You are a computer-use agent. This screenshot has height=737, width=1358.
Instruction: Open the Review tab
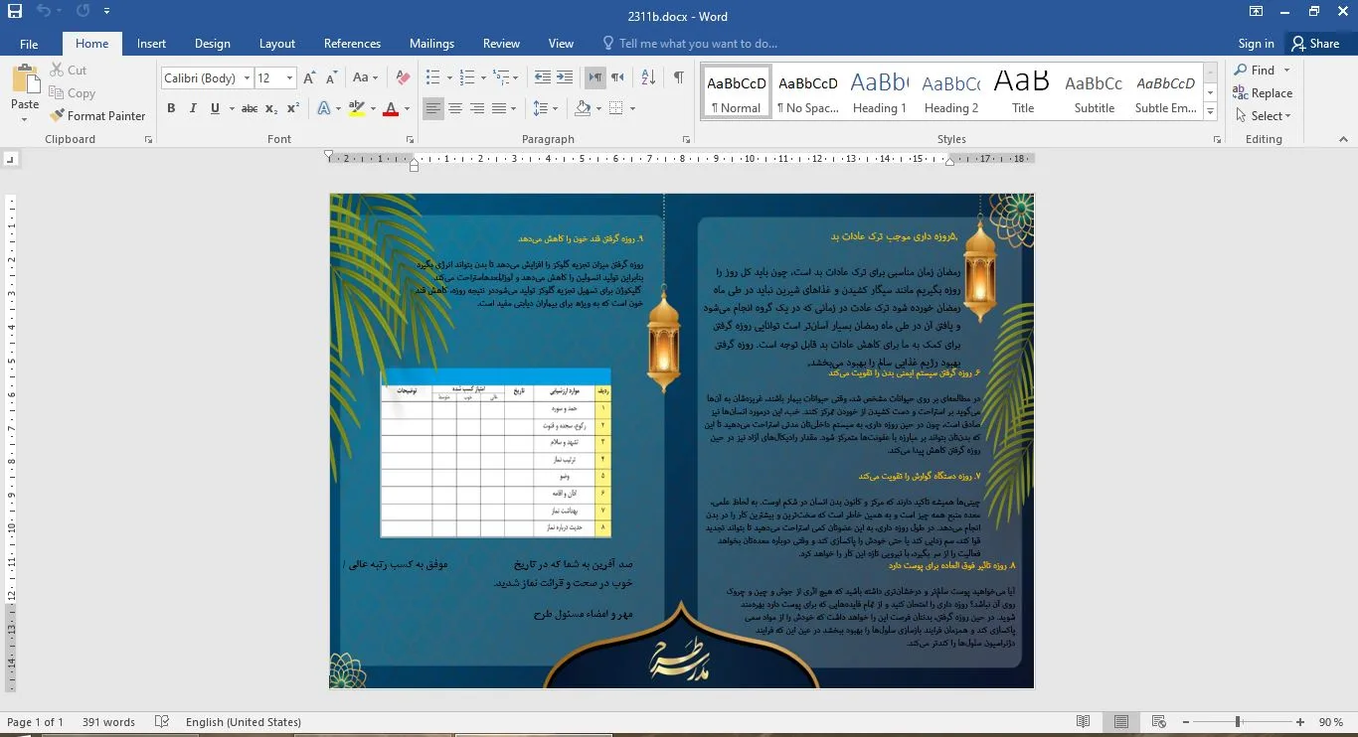(501, 44)
